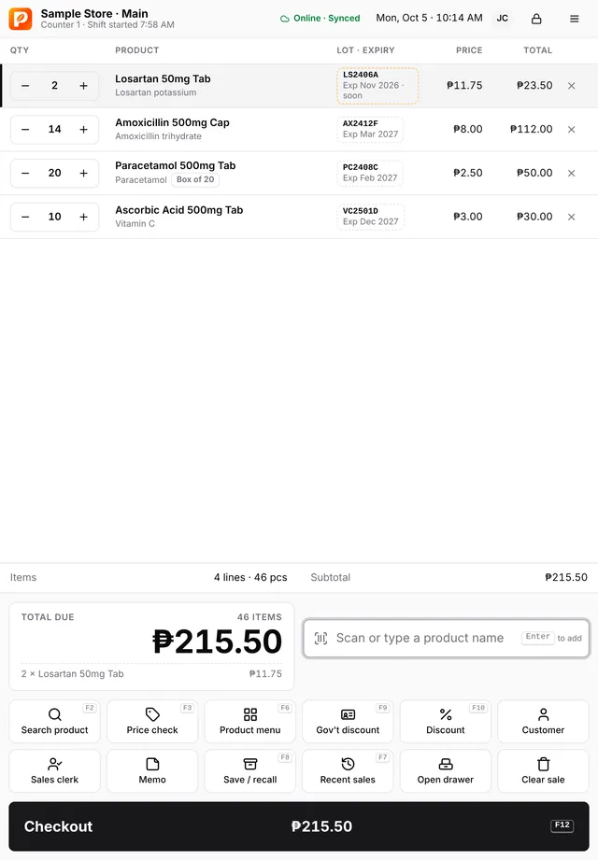Click the ₱23.50 line total
Screen dimensions: 598x860
tap(534, 86)
